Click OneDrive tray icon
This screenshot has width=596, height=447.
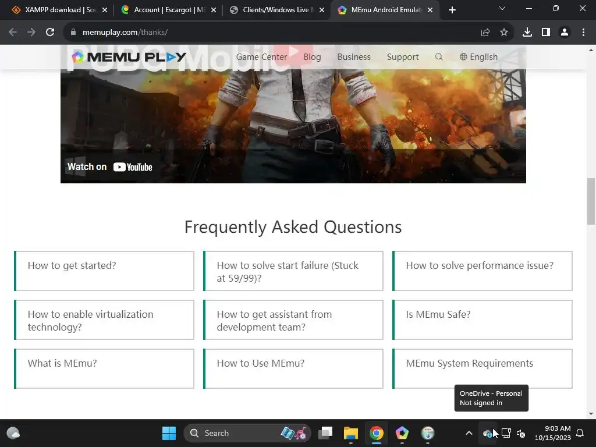click(487, 433)
